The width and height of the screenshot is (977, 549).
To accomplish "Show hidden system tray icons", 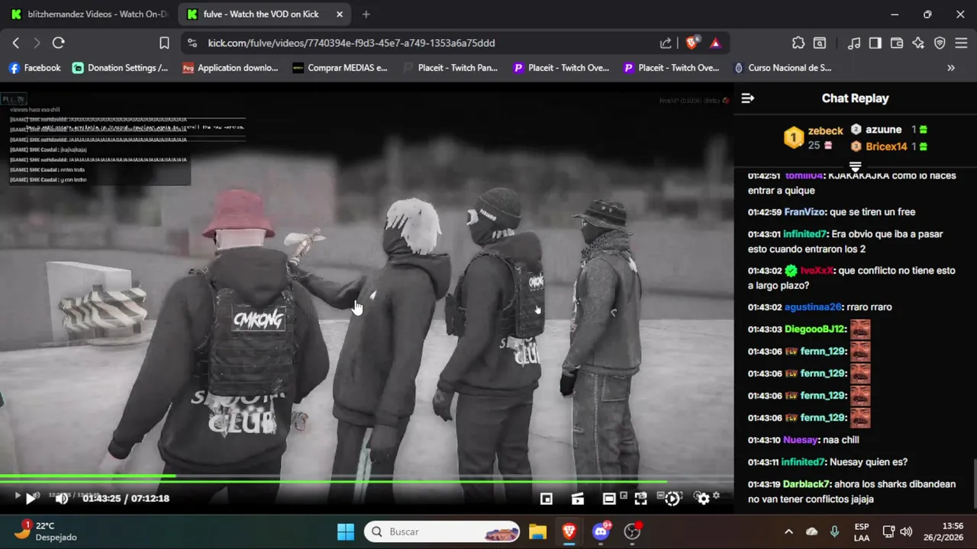I will 788,531.
